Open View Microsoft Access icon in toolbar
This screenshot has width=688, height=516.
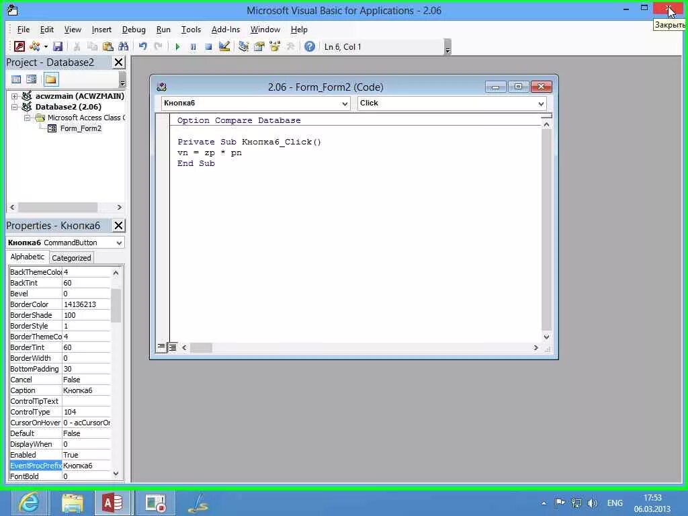[x=19, y=46]
